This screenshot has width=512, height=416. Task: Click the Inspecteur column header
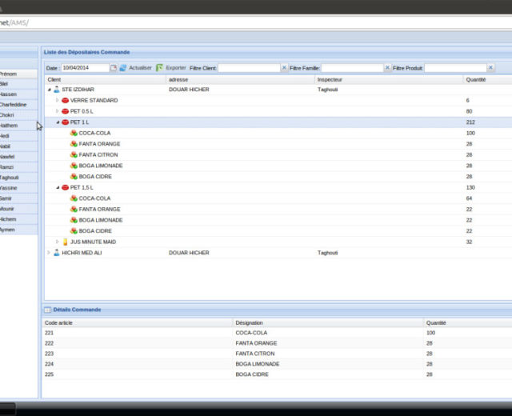tap(332, 79)
